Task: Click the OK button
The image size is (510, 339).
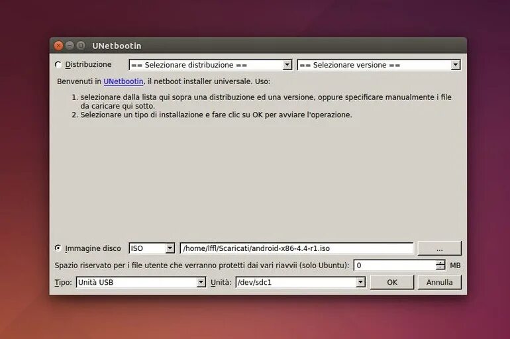Action: 392,282
